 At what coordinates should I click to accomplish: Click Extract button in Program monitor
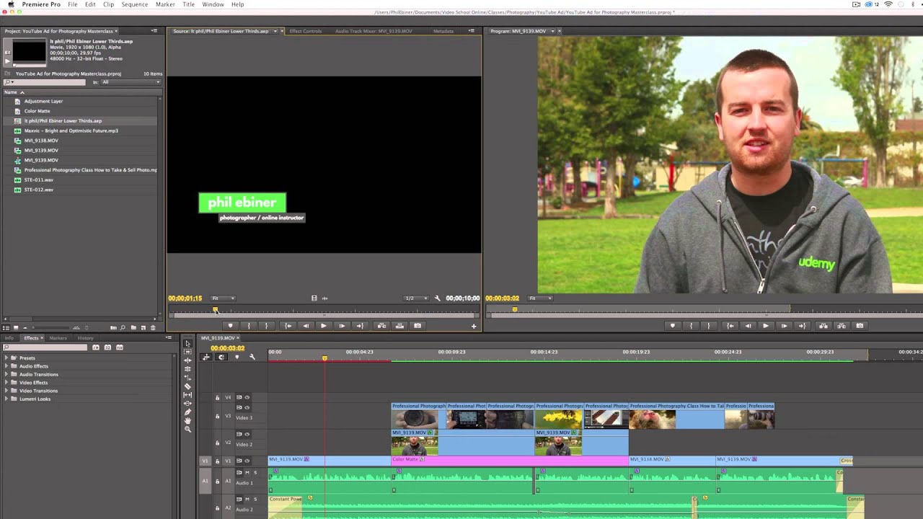click(841, 326)
